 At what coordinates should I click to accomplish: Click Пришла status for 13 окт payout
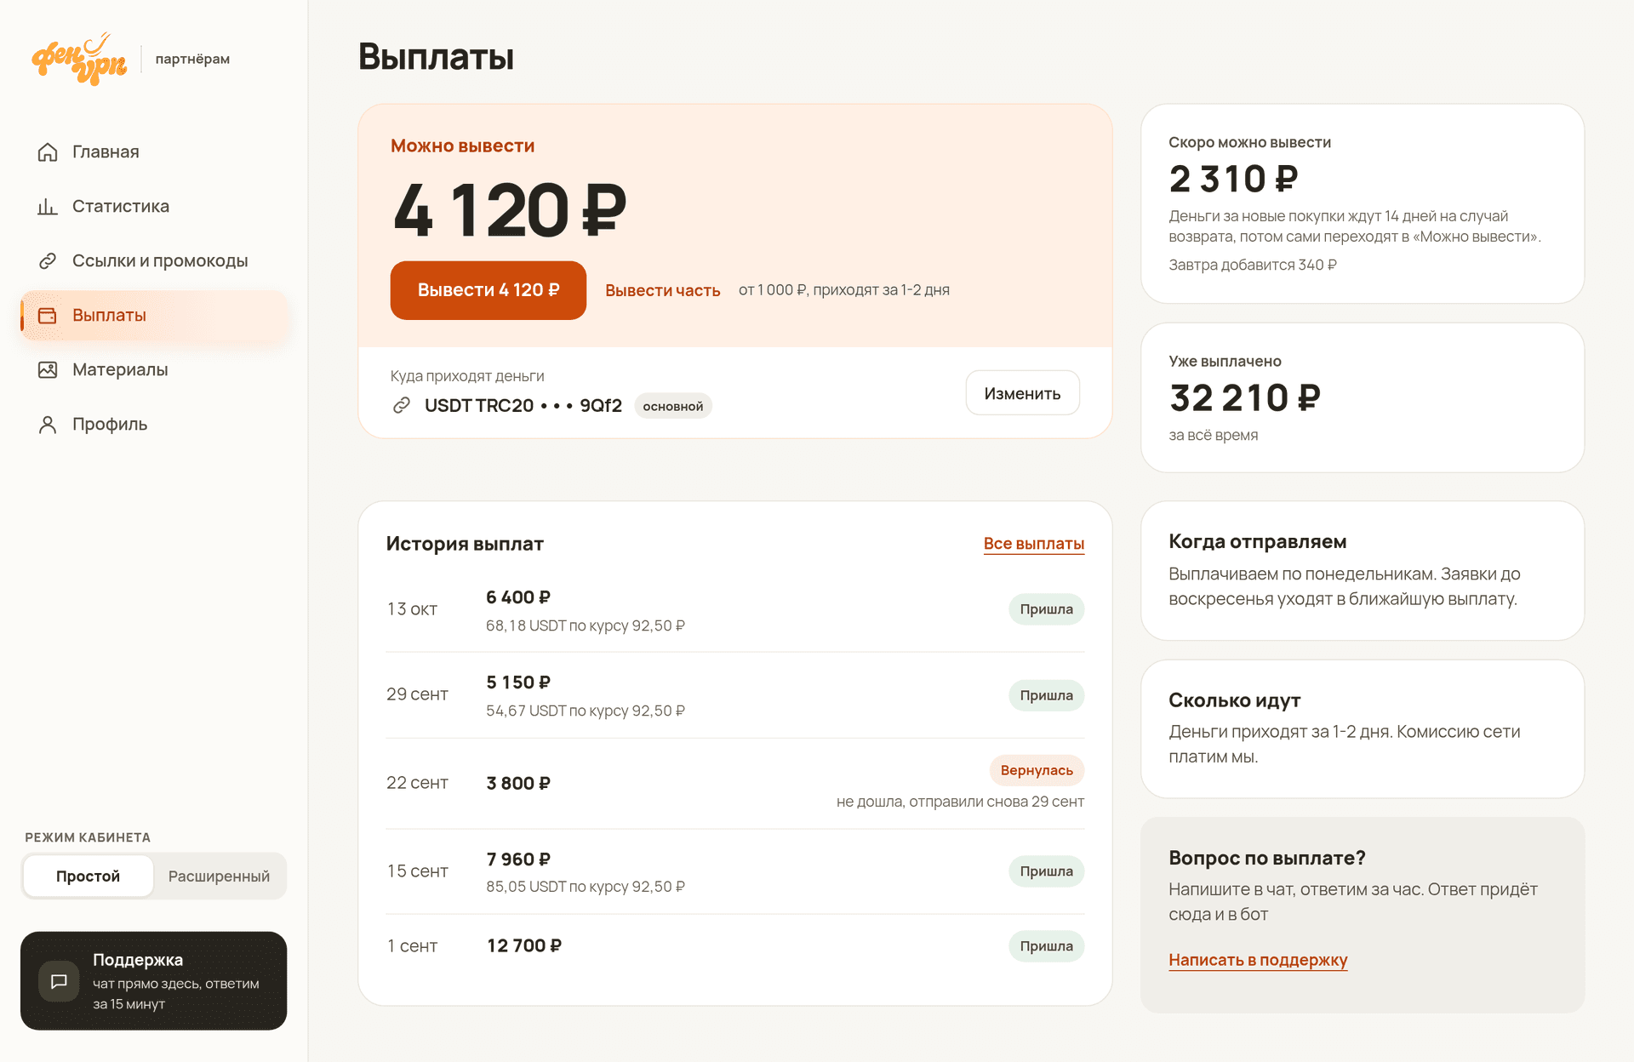[1046, 609]
